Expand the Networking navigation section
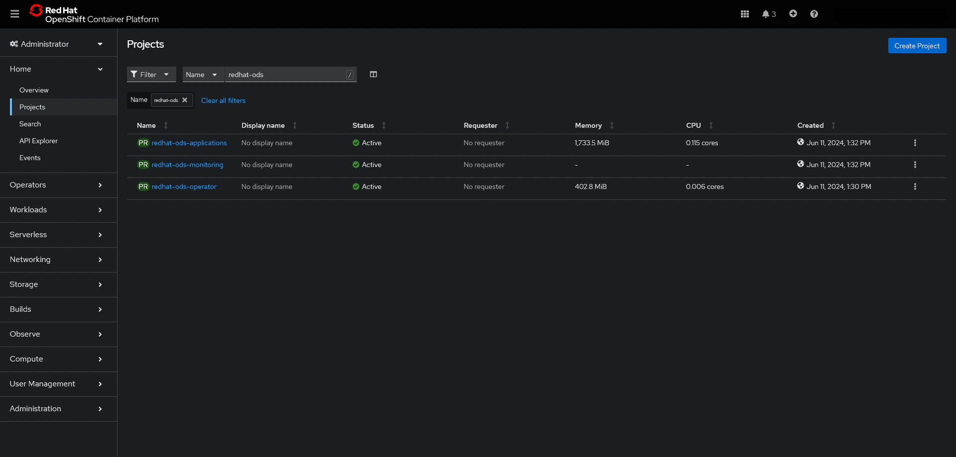 [x=58, y=260]
